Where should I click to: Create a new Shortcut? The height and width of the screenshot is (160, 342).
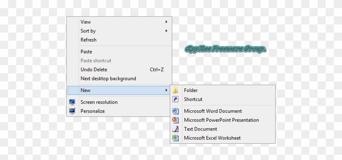(223, 99)
